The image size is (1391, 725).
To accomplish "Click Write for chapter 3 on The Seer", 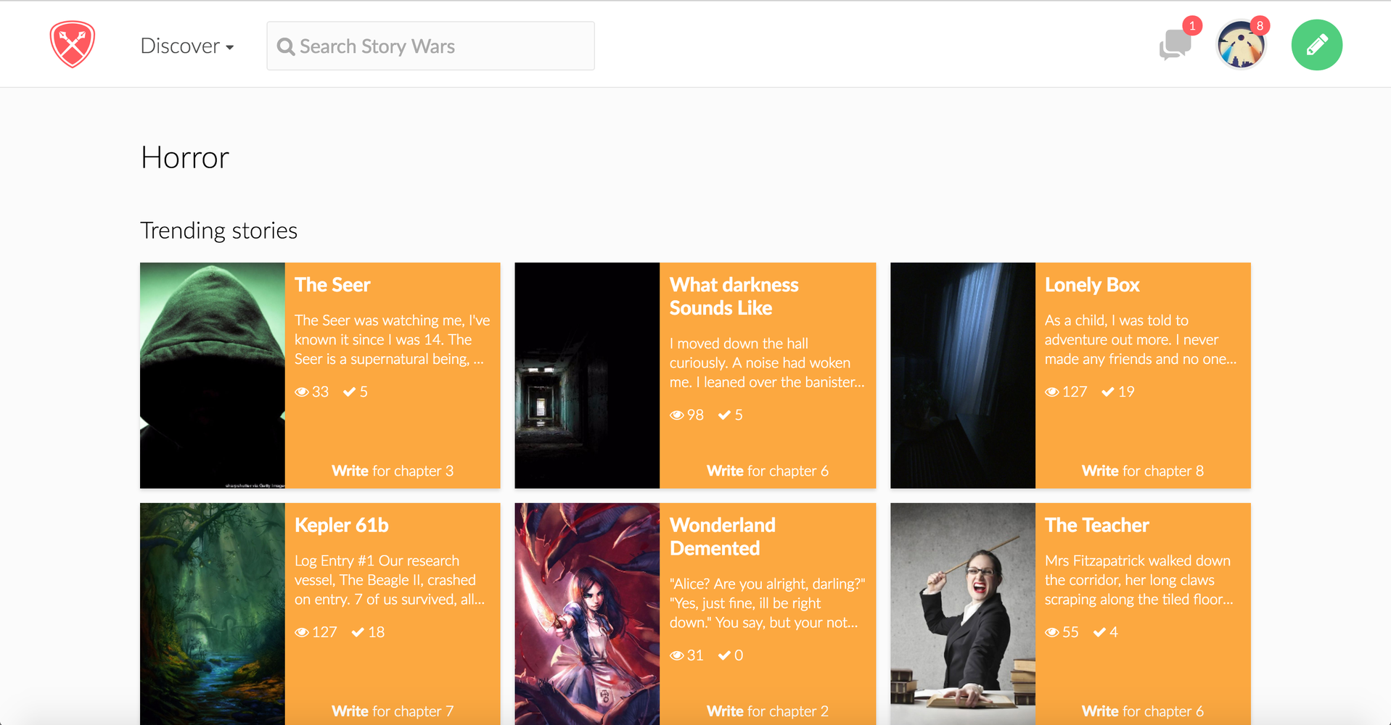I will point(393,471).
